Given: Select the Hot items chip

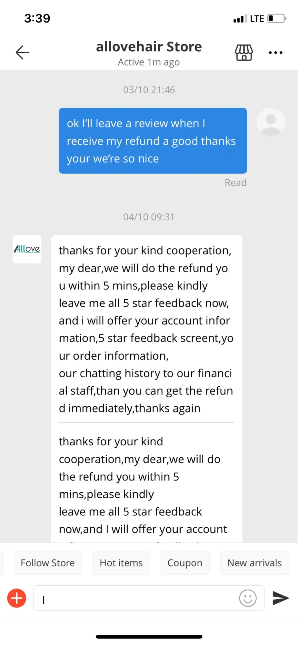Looking at the screenshot, I should (121, 563).
